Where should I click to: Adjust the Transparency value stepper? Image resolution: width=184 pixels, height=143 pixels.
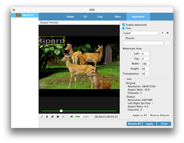pyautogui.click(x=149, y=73)
